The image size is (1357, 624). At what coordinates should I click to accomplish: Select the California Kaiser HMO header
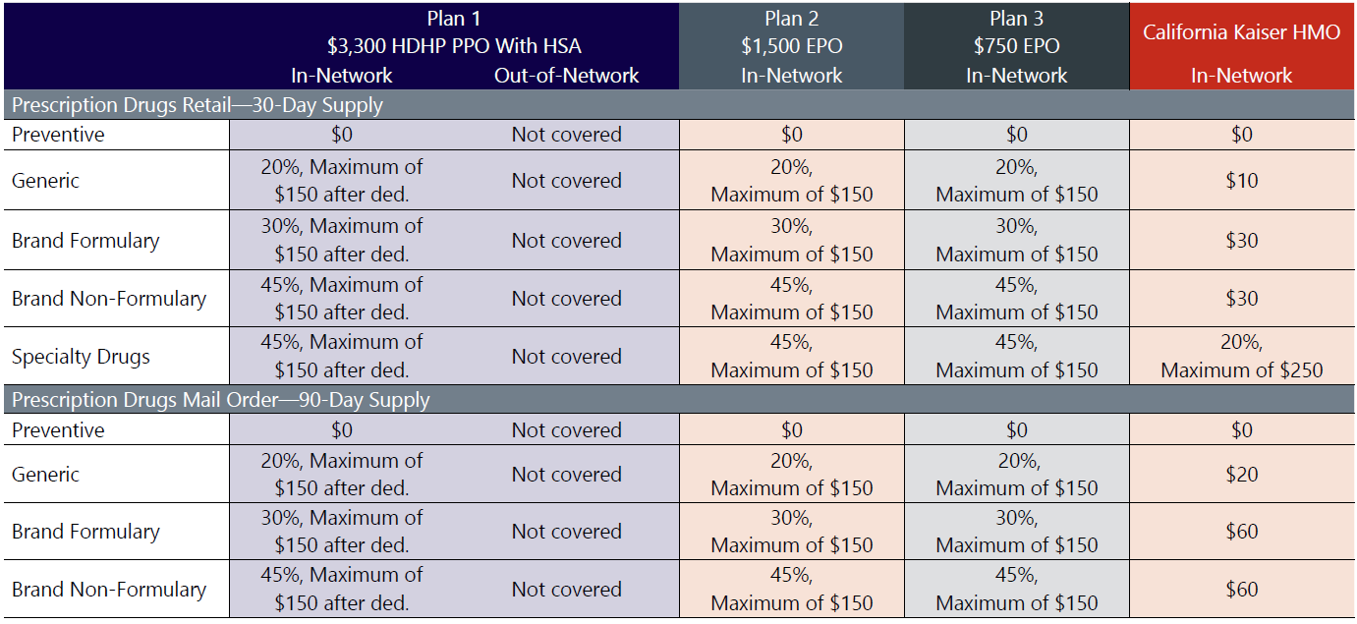[x=1241, y=32]
